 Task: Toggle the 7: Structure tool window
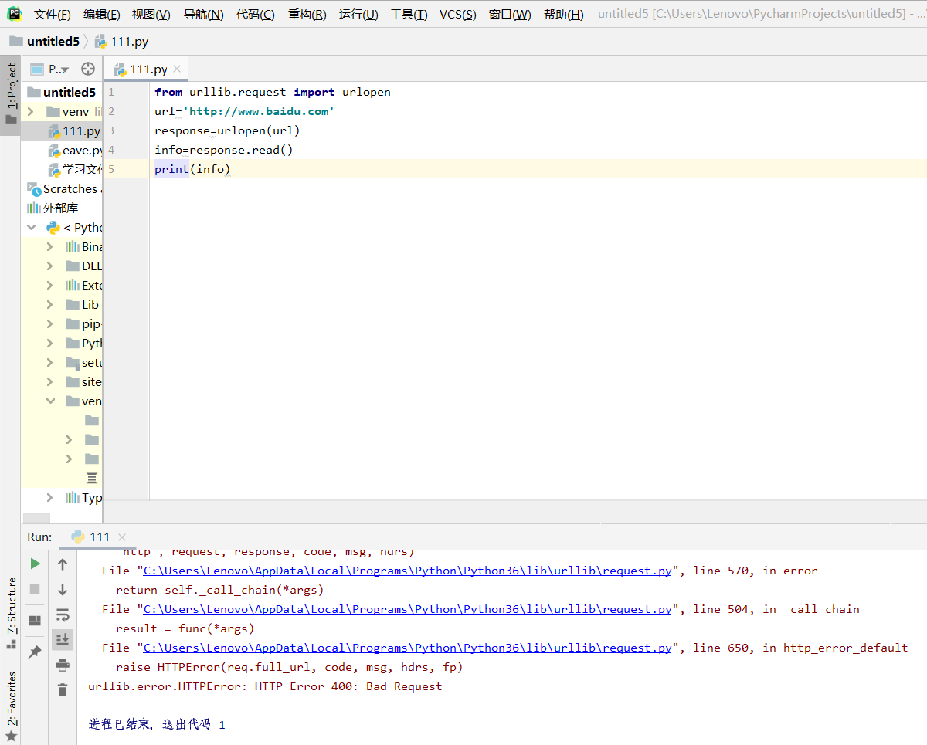pos(10,613)
